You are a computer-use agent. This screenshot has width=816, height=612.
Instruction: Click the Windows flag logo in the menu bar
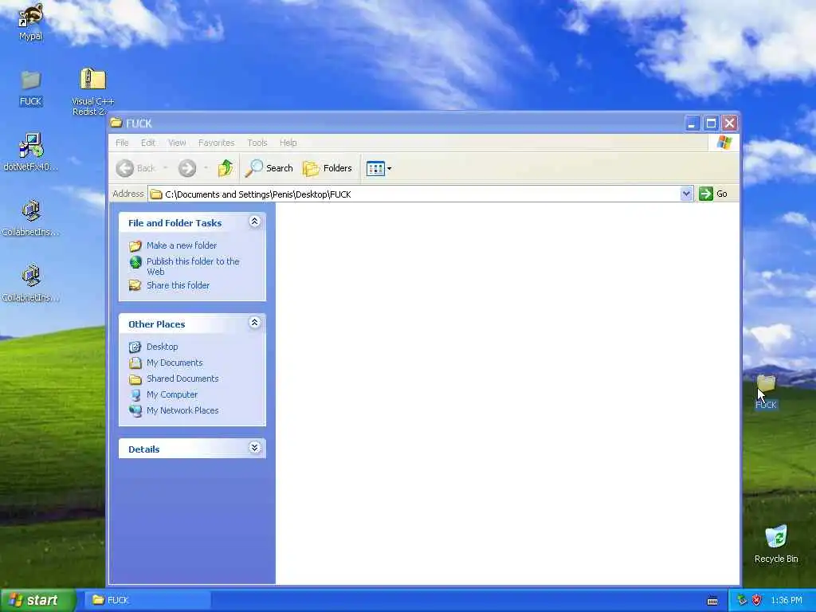coord(724,143)
